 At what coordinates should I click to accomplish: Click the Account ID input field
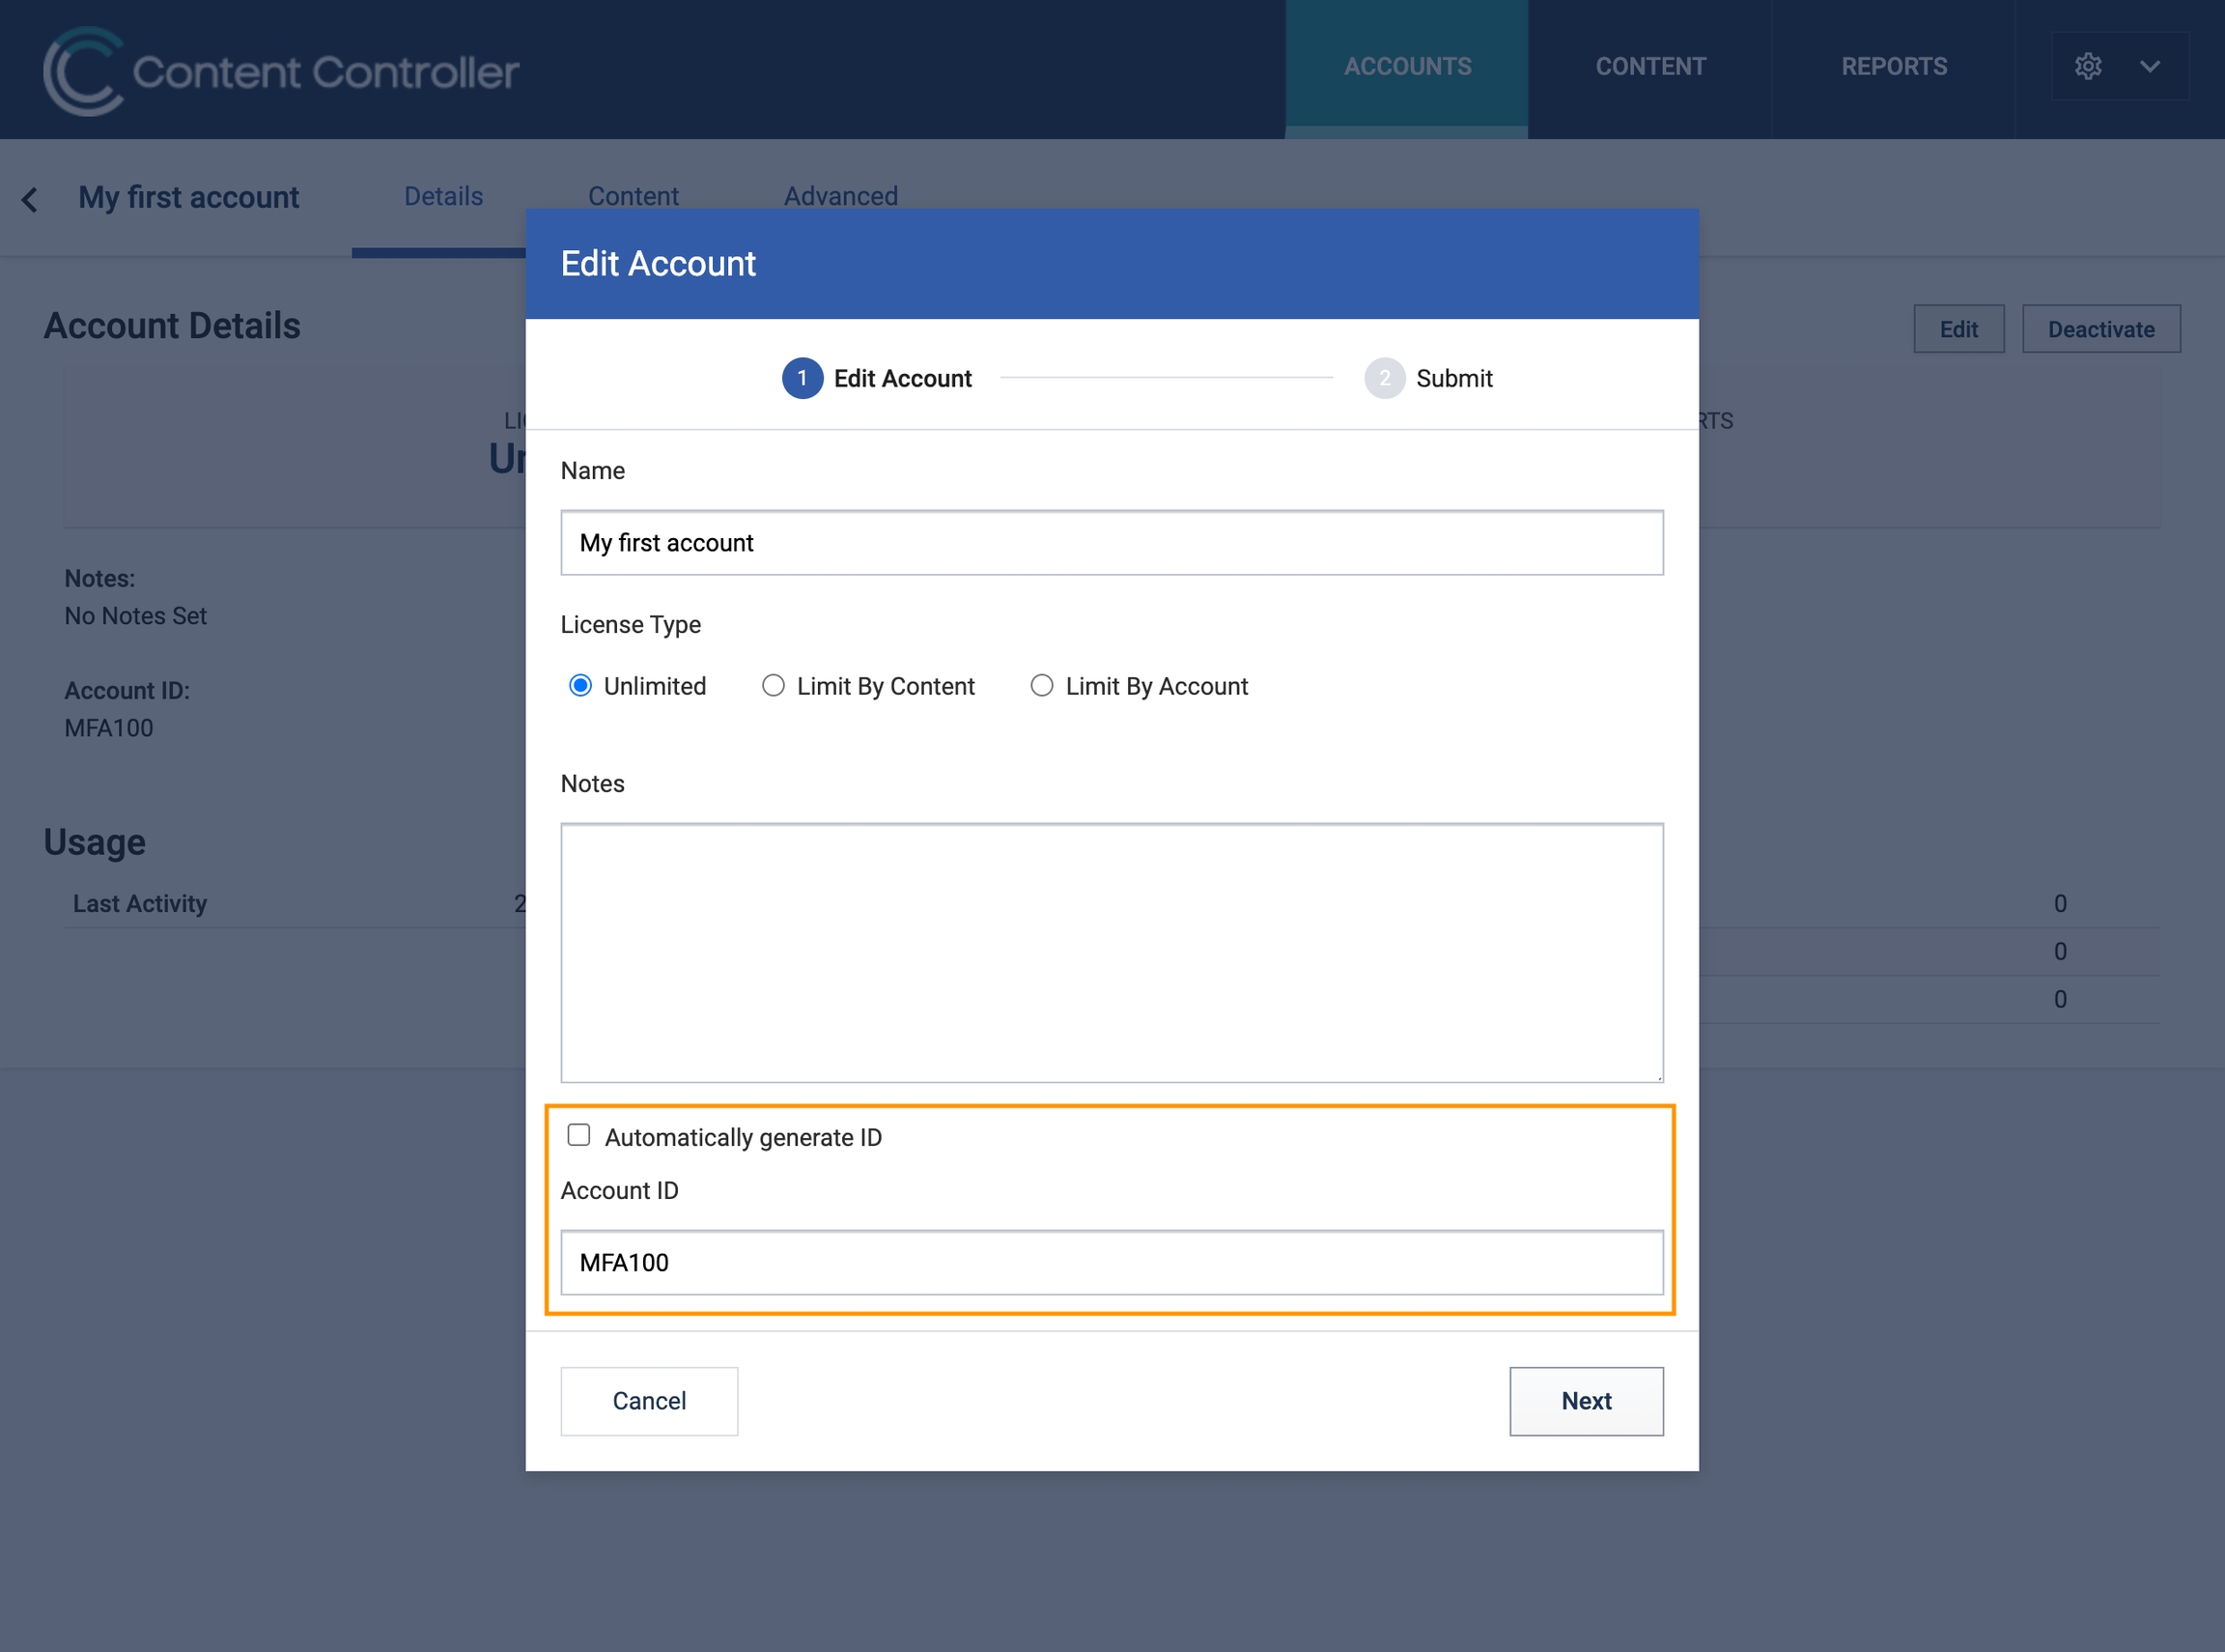pos(1112,1263)
